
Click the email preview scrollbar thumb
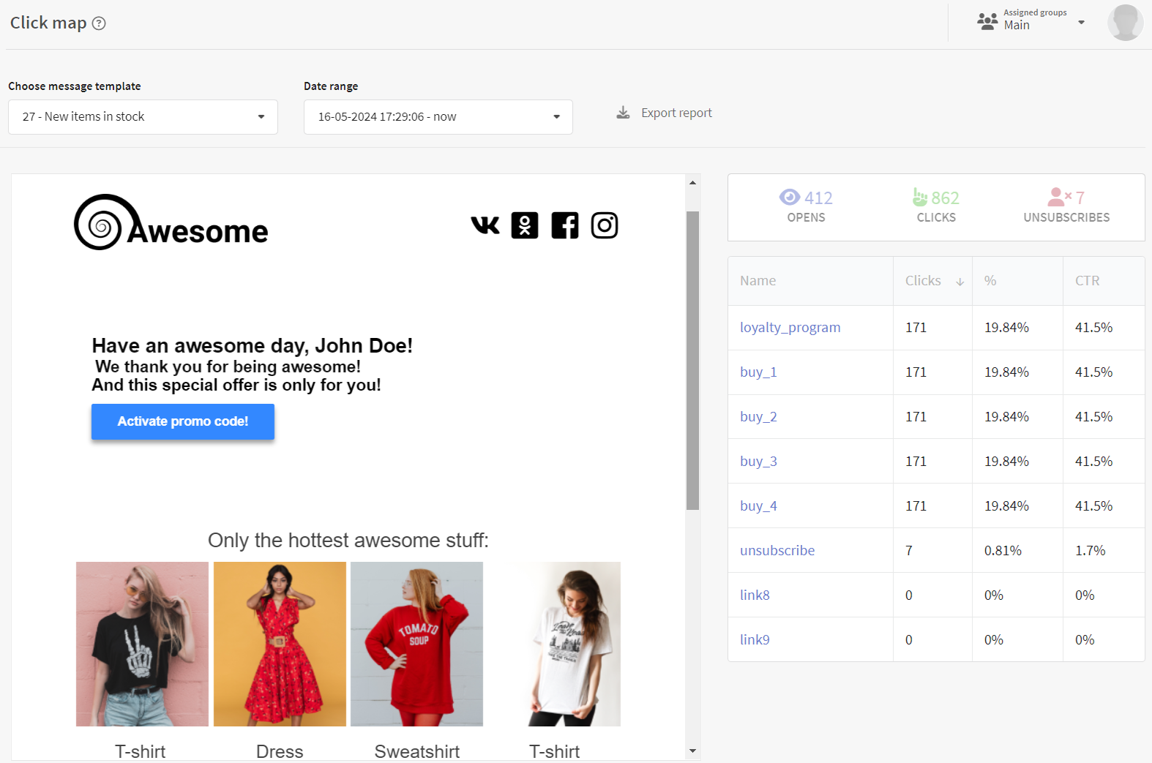[692, 361]
